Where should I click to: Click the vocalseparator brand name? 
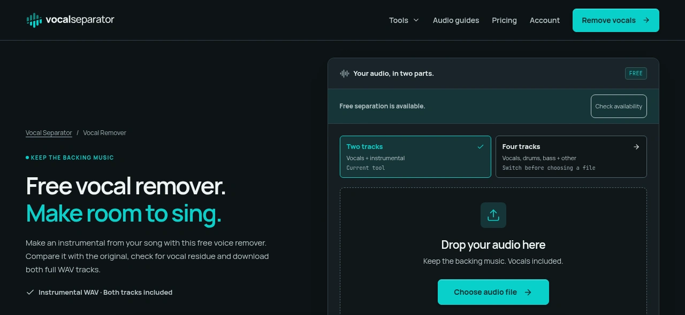[80, 20]
